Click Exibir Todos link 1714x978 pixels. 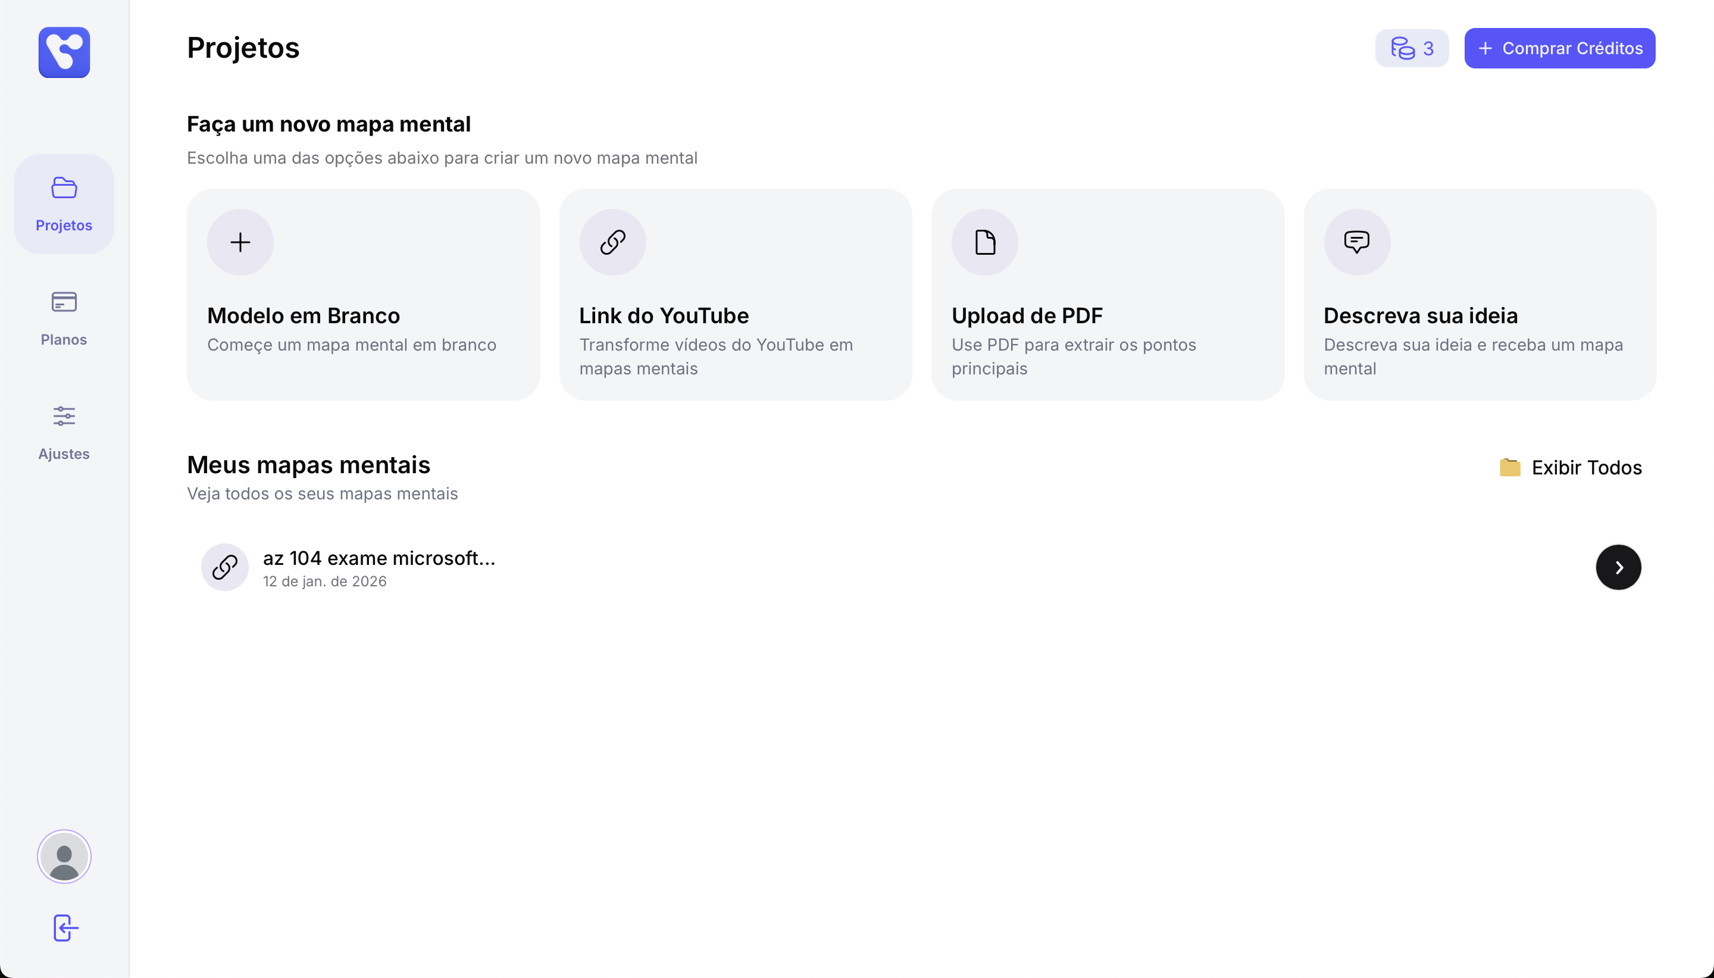(1571, 467)
